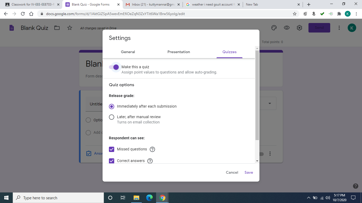362x203 pixels.
Task: Bookmark this page with star icon
Action: [295, 14]
